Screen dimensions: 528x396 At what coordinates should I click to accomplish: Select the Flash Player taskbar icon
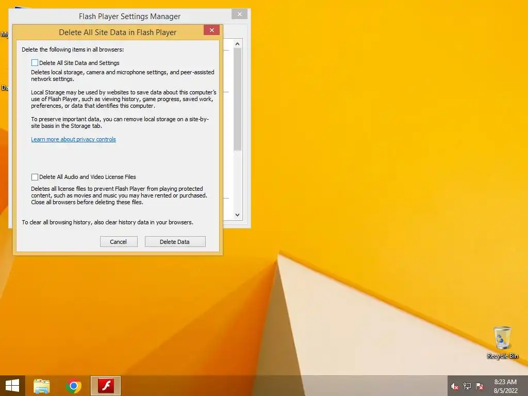(x=106, y=386)
